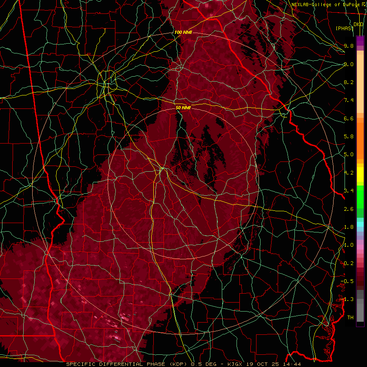Click the NEXLAB-College of DuPage credit text
This screenshot has width=367, height=367.
(325, 4)
